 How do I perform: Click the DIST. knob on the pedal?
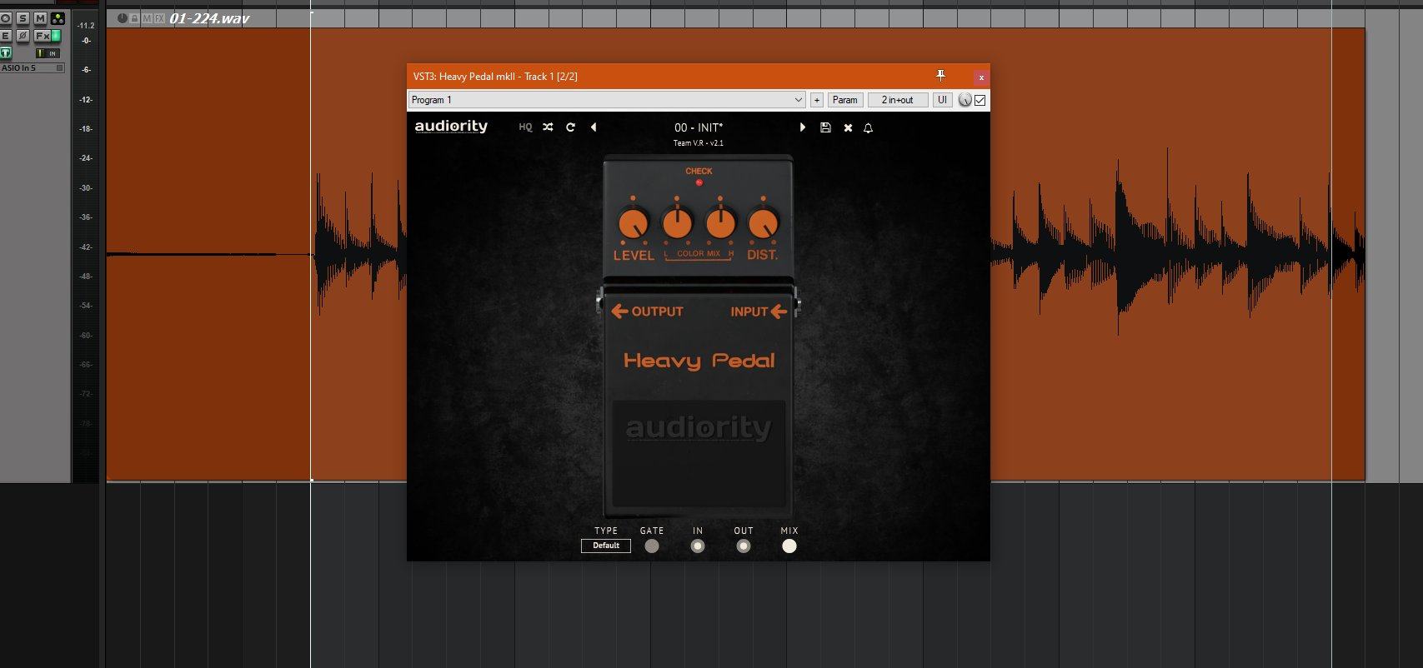click(763, 223)
